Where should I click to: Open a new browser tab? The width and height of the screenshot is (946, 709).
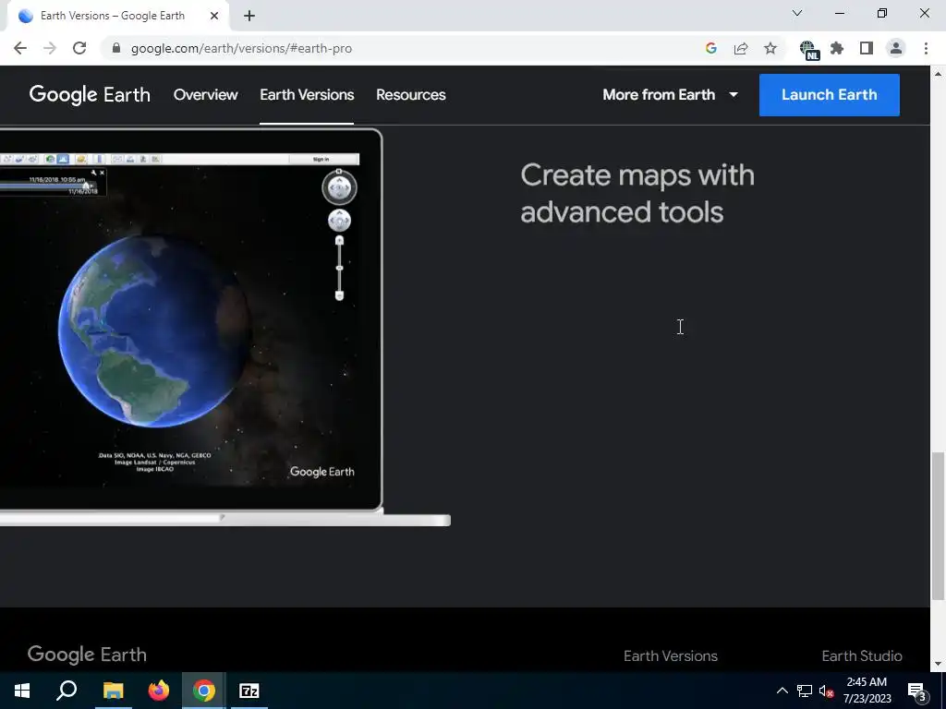point(249,16)
